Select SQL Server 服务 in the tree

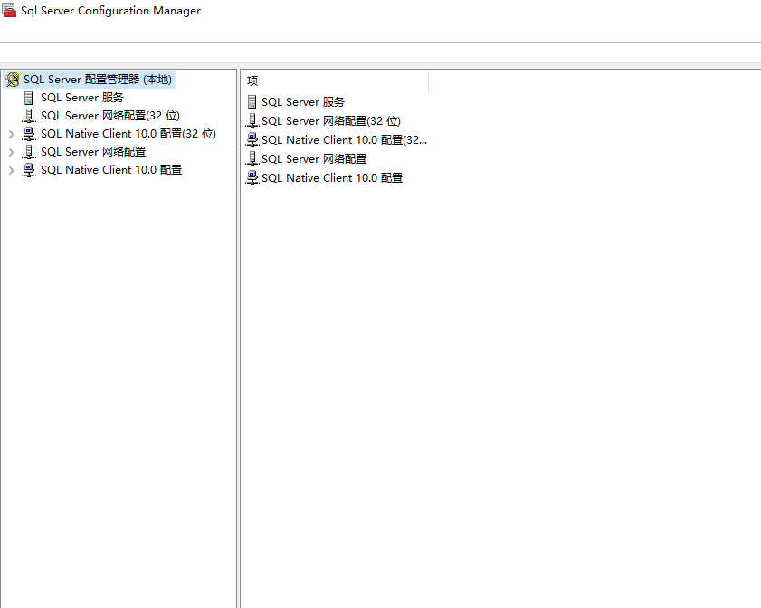pyautogui.click(x=82, y=98)
